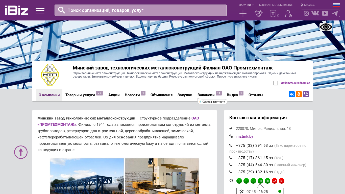Click the scroll-to-top arrow button
345x194 pixels.
point(21,152)
